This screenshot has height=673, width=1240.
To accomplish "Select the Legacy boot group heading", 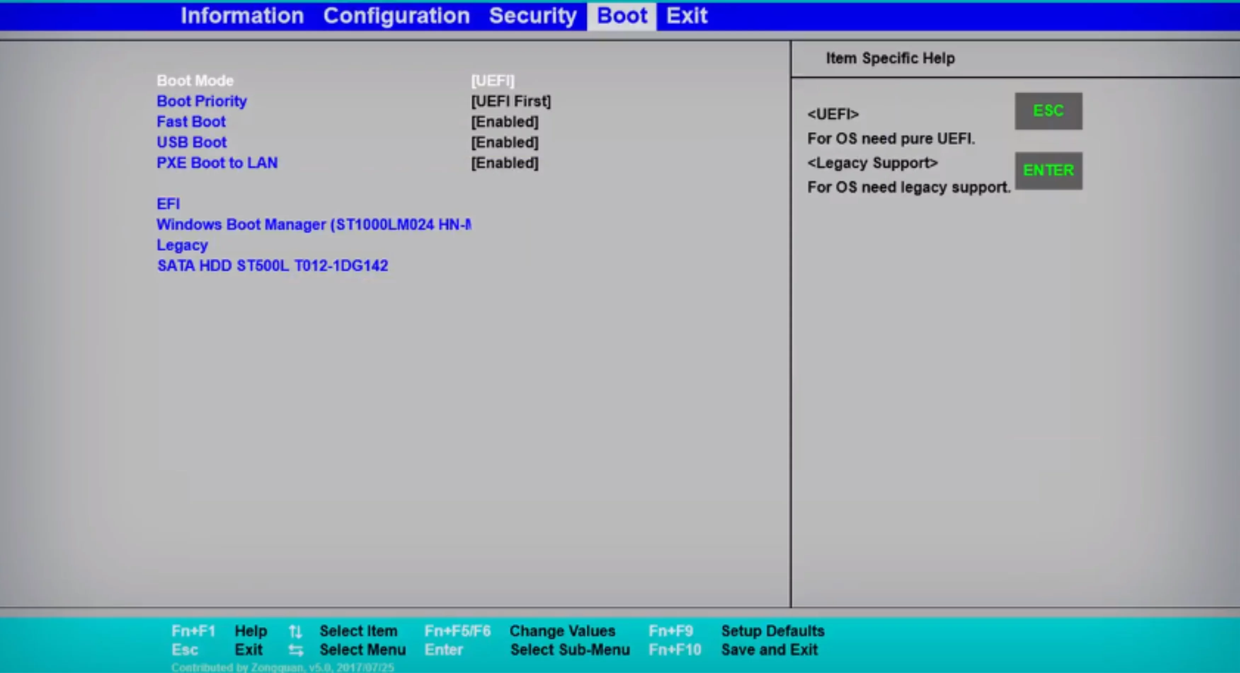I will (x=182, y=245).
